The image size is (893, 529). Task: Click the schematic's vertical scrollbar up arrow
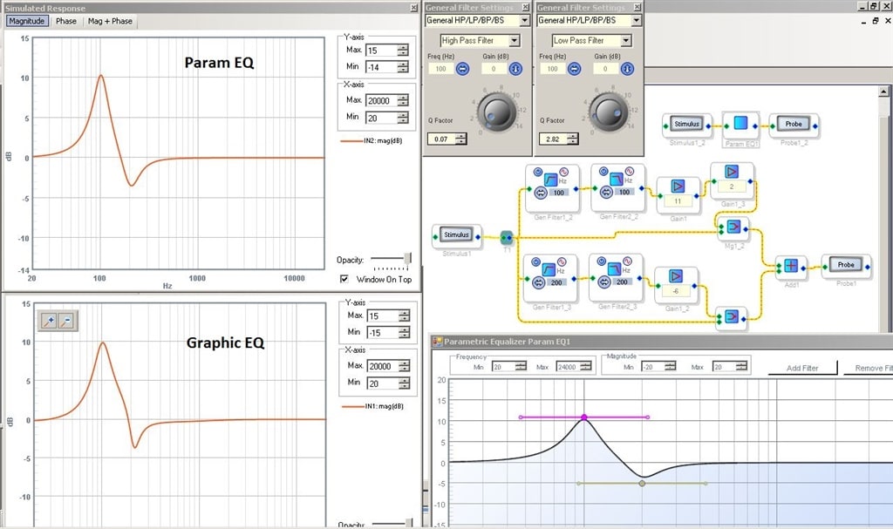884,92
